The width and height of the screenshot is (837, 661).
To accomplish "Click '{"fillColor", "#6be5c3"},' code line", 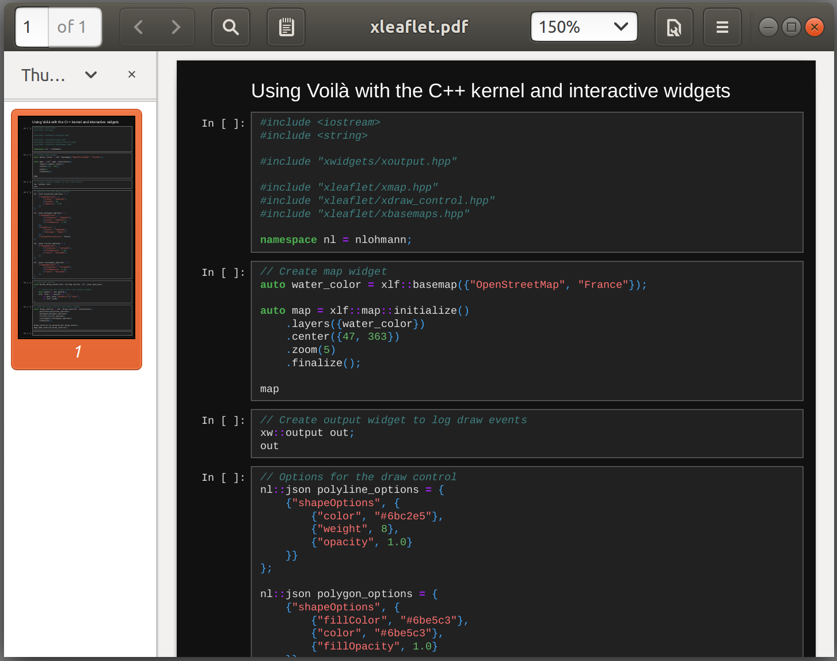I will point(390,621).
